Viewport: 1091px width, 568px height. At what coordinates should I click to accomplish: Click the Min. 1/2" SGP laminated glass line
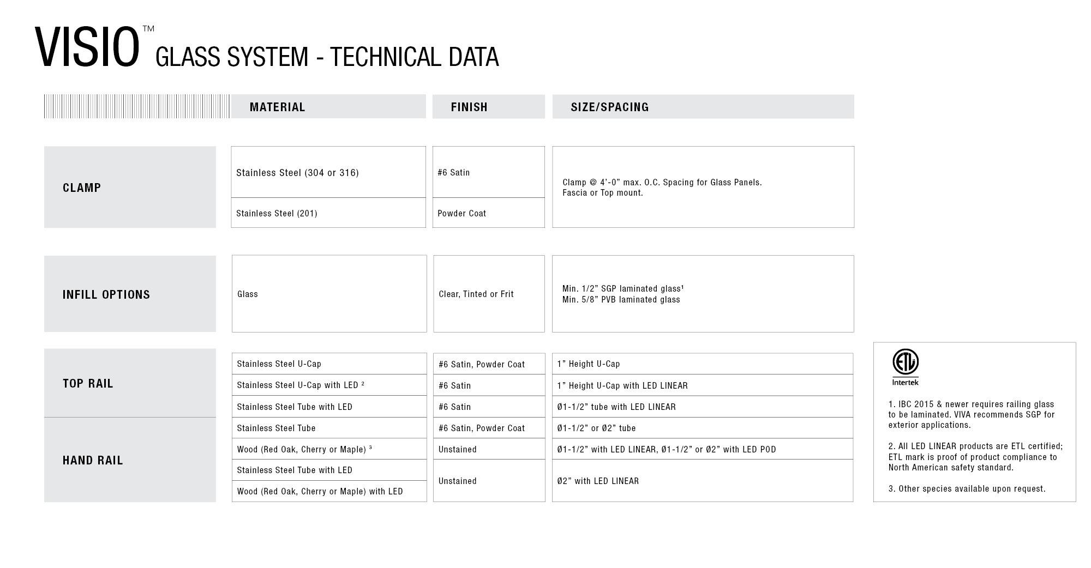(x=622, y=288)
